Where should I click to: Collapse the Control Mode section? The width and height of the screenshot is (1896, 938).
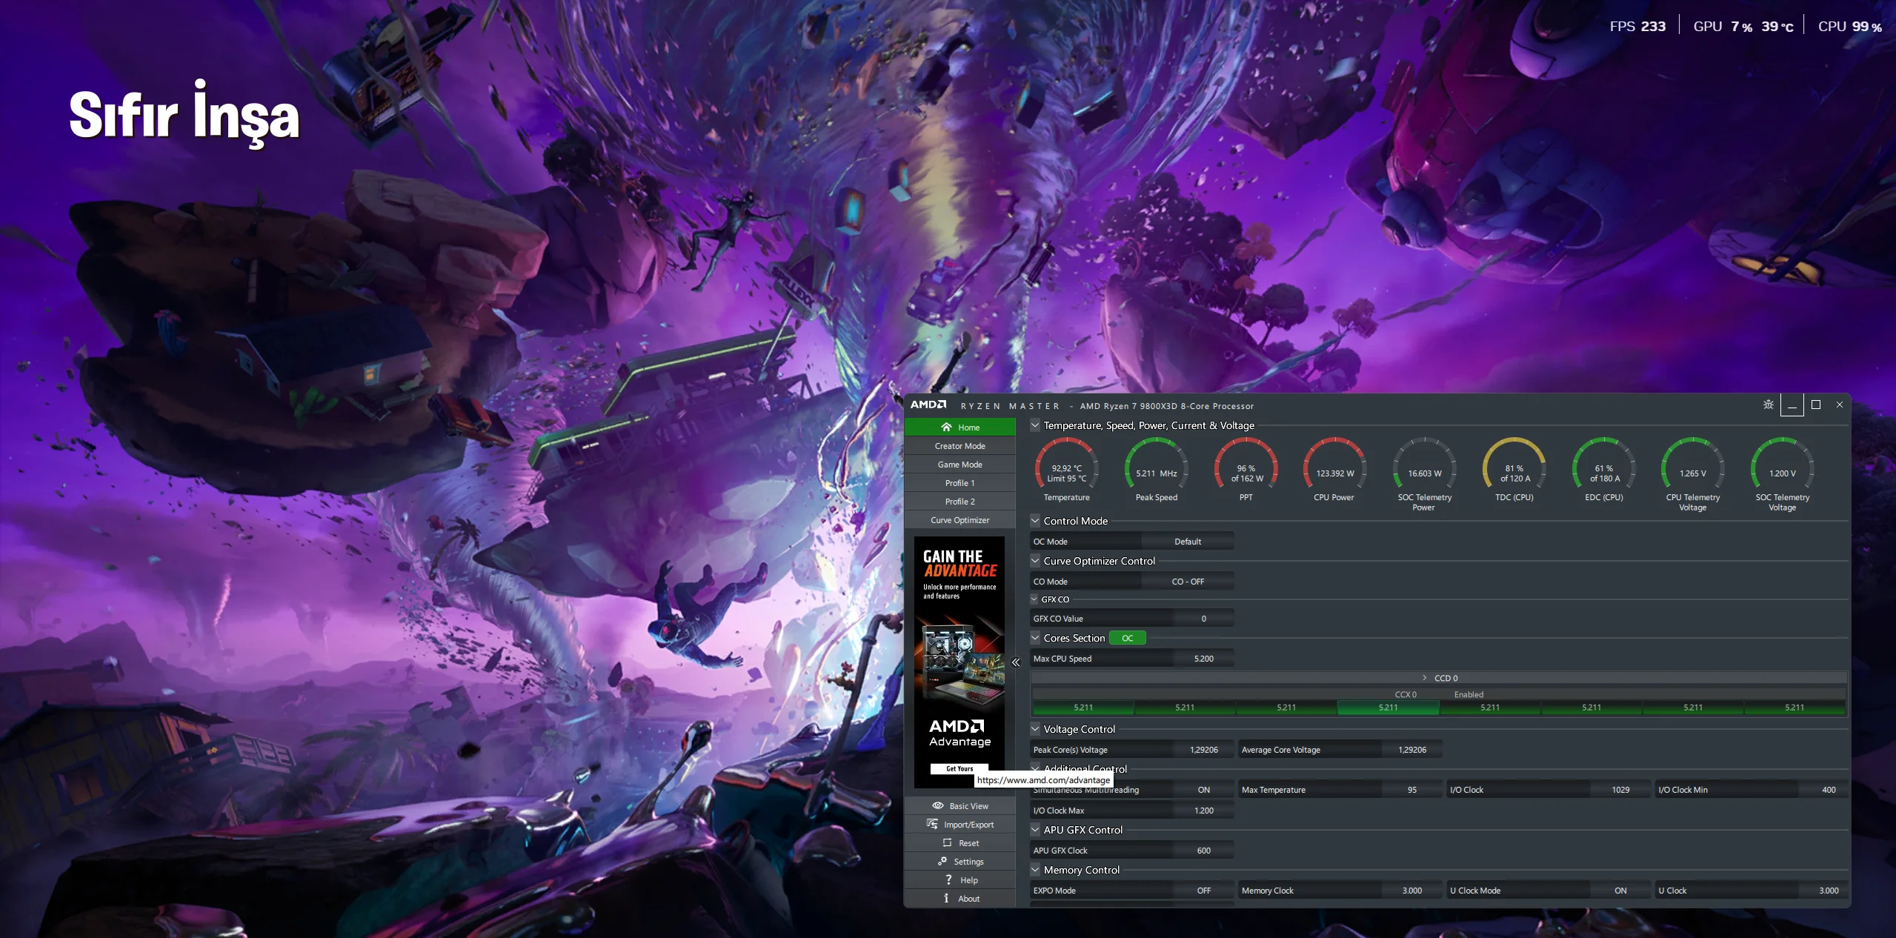1035,521
